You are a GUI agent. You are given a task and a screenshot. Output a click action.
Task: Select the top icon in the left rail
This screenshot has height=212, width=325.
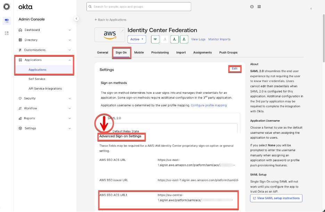[6, 21]
